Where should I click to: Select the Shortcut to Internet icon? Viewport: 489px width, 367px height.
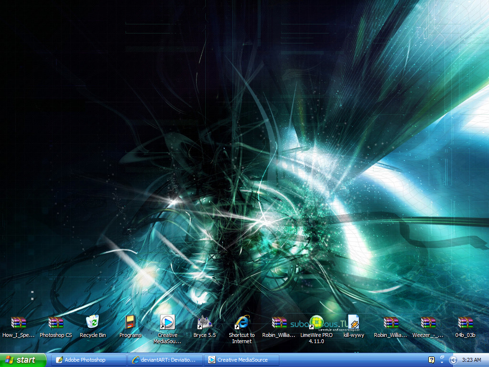242,322
